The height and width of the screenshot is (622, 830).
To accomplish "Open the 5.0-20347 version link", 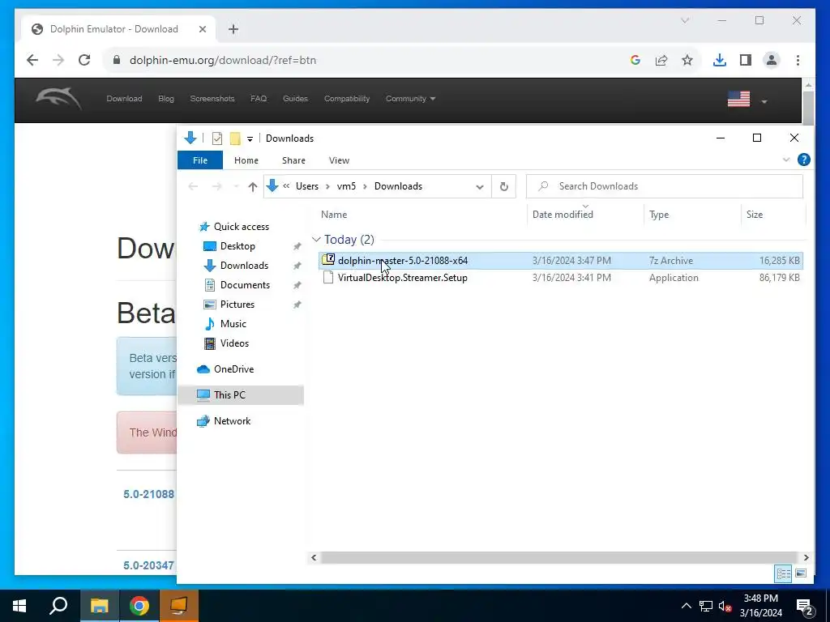I will [x=149, y=565].
